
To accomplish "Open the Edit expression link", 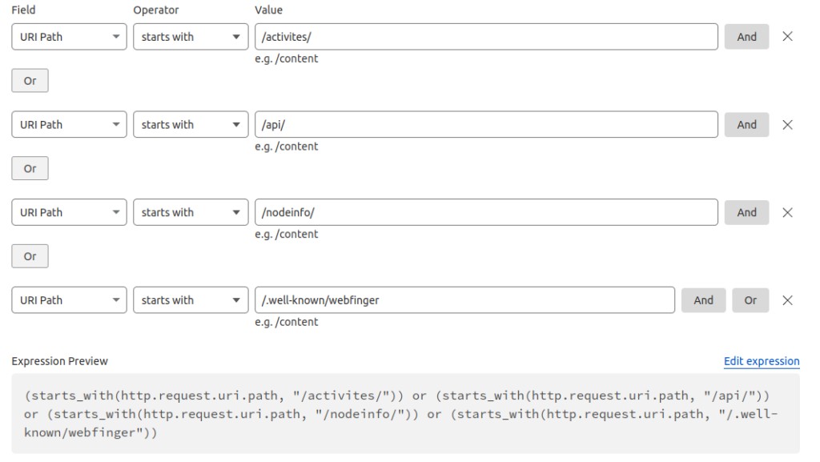I will 761,361.
